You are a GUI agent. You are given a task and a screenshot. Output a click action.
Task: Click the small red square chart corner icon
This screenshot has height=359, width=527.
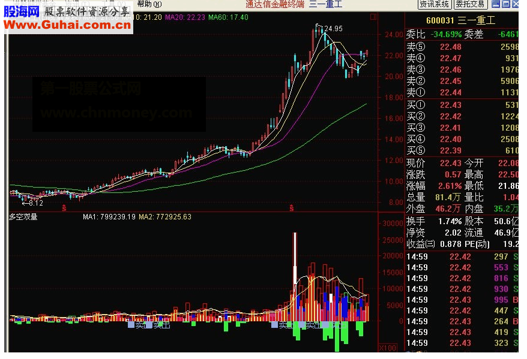coord(373,16)
